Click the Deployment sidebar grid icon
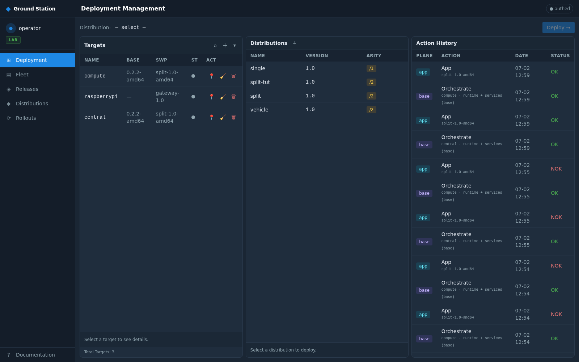 (9, 60)
